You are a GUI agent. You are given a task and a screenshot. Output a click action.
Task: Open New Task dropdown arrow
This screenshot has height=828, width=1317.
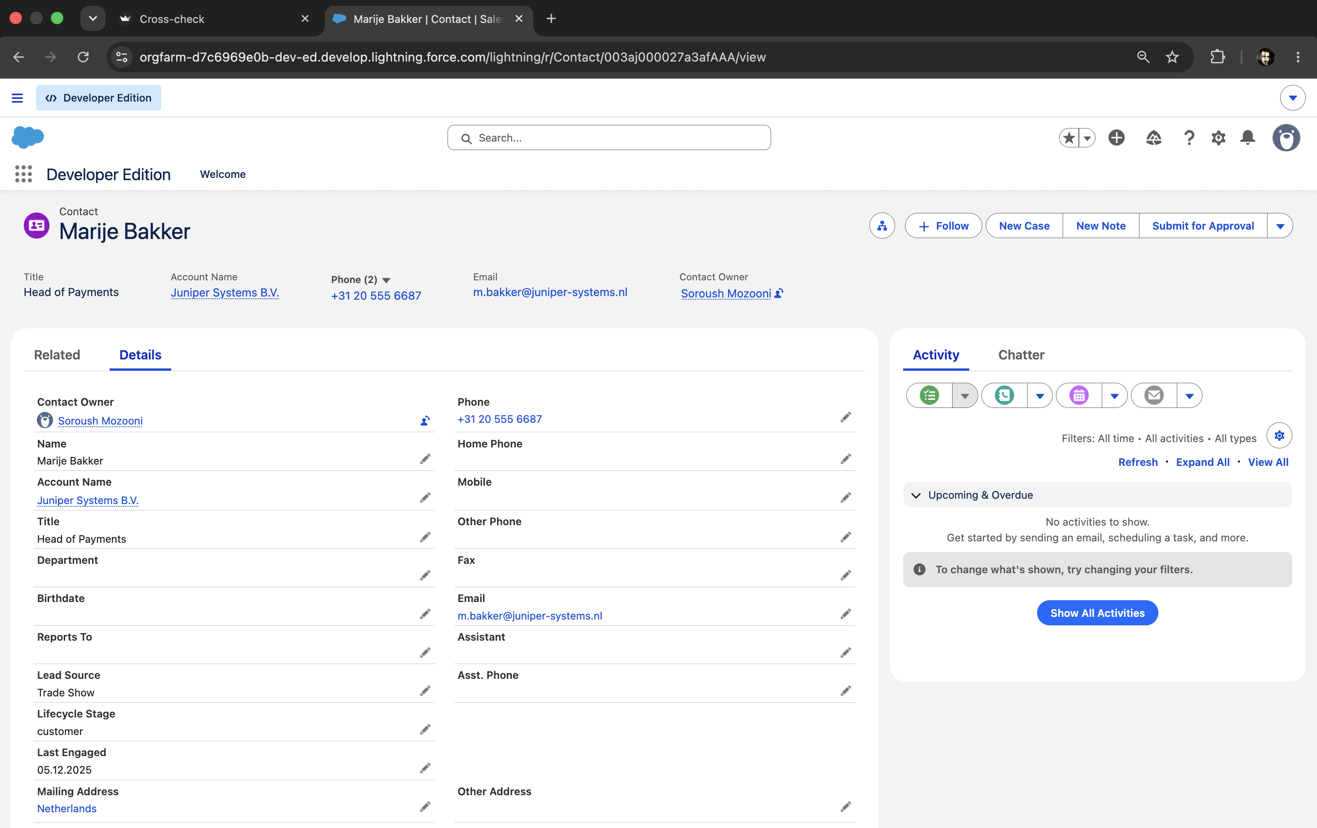pyautogui.click(x=965, y=395)
